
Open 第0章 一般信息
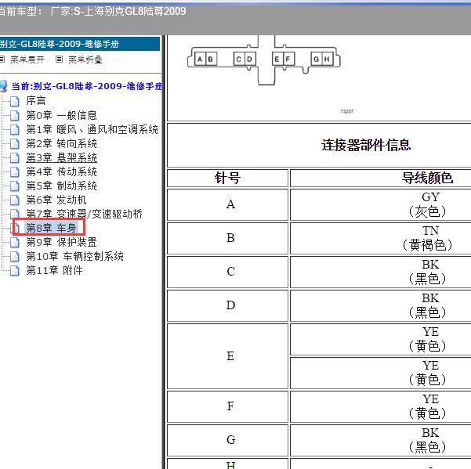click(61, 115)
